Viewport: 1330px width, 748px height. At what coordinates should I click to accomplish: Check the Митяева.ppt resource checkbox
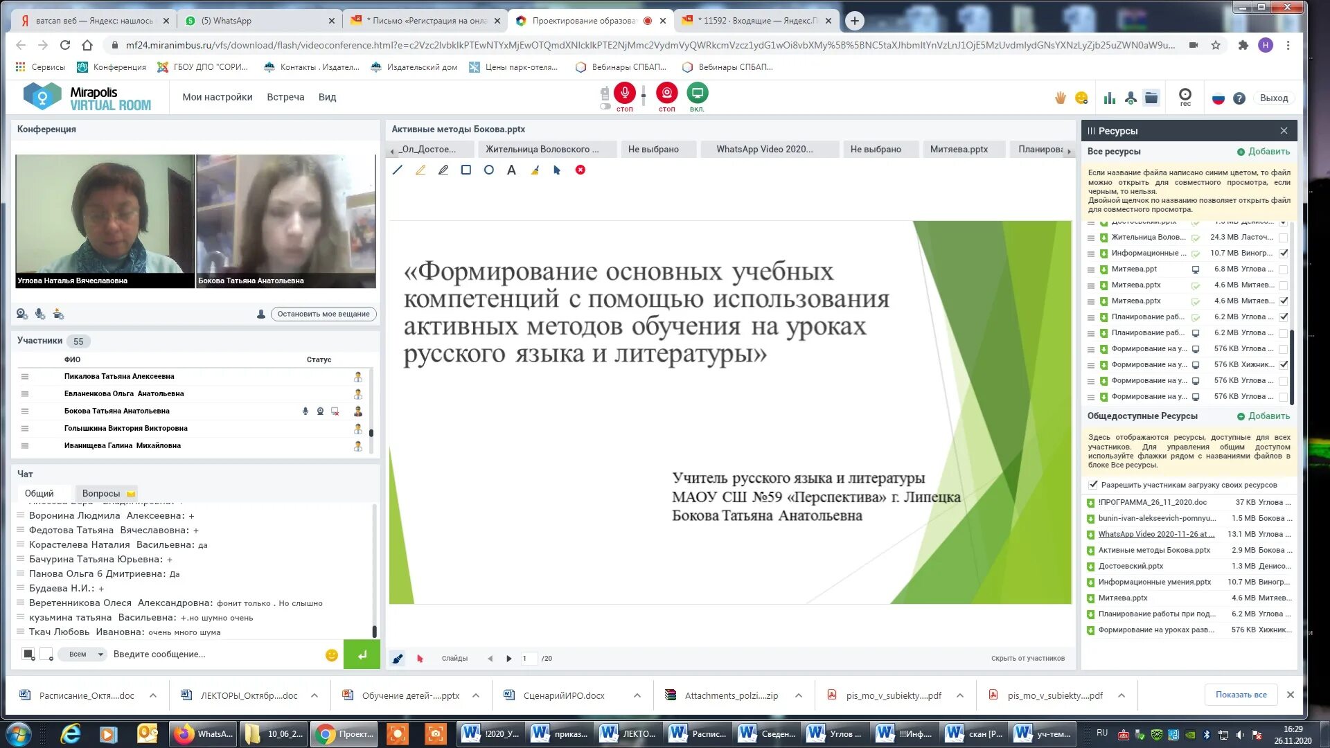(x=1284, y=269)
